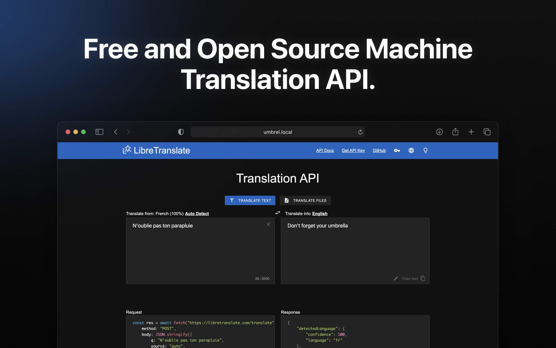Click the translate text tab icon
The image size is (556, 348).
[232, 200]
